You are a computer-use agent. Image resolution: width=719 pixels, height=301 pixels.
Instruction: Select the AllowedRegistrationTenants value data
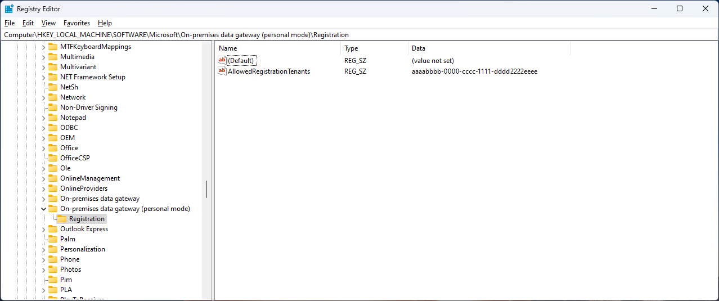(474, 71)
